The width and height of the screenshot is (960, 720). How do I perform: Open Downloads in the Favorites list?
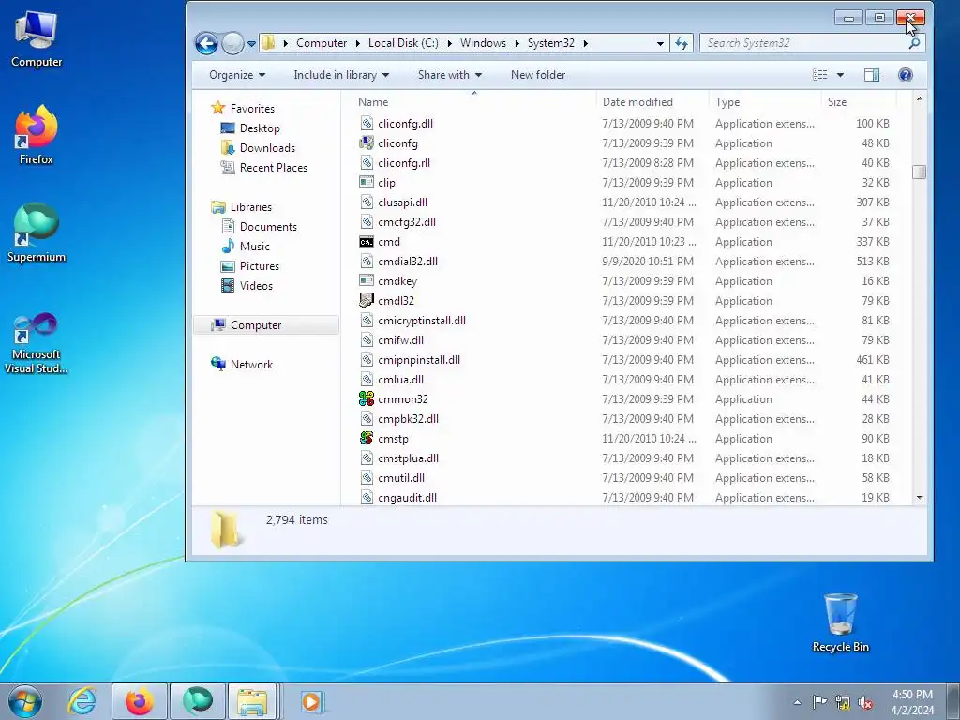(x=267, y=147)
